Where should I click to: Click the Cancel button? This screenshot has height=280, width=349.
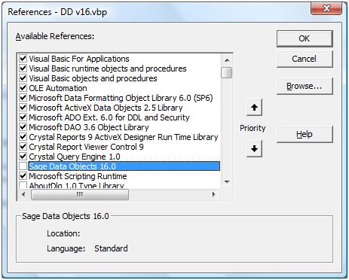click(305, 59)
